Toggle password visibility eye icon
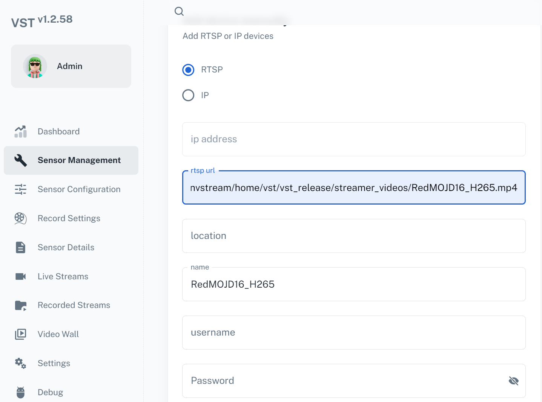542x402 pixels. pyautogui.click(x=513, y=381)
